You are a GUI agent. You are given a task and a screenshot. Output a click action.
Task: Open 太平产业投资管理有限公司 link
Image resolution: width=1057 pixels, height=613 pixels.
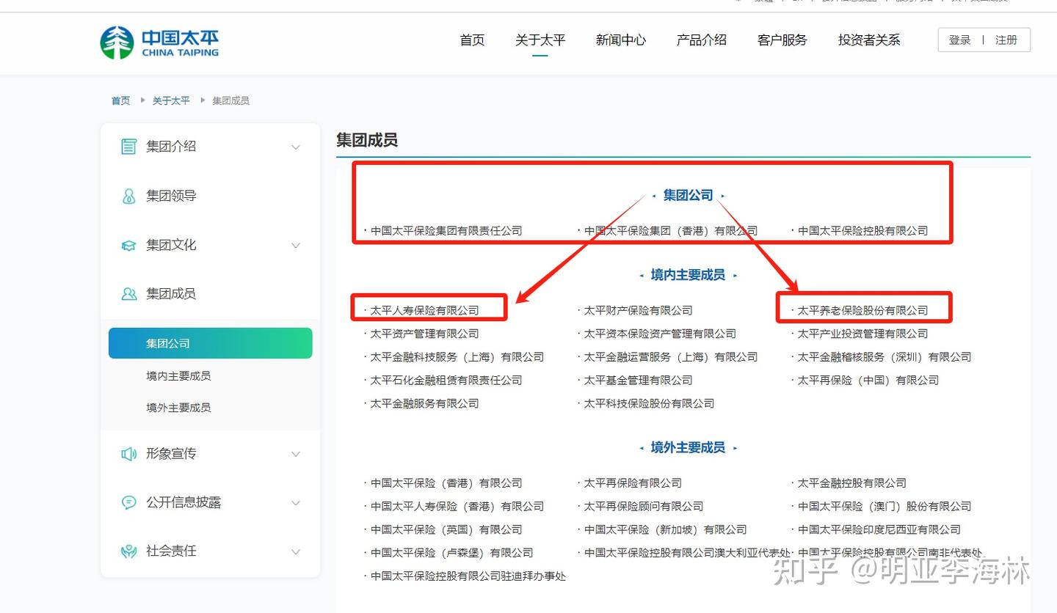pos(863,334)
